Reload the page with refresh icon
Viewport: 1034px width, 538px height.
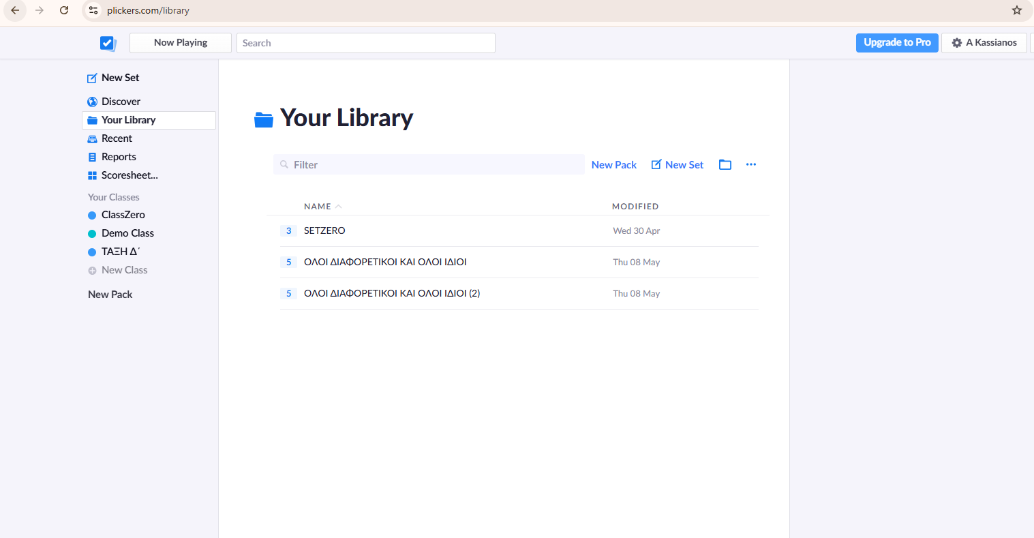[64, 10]
